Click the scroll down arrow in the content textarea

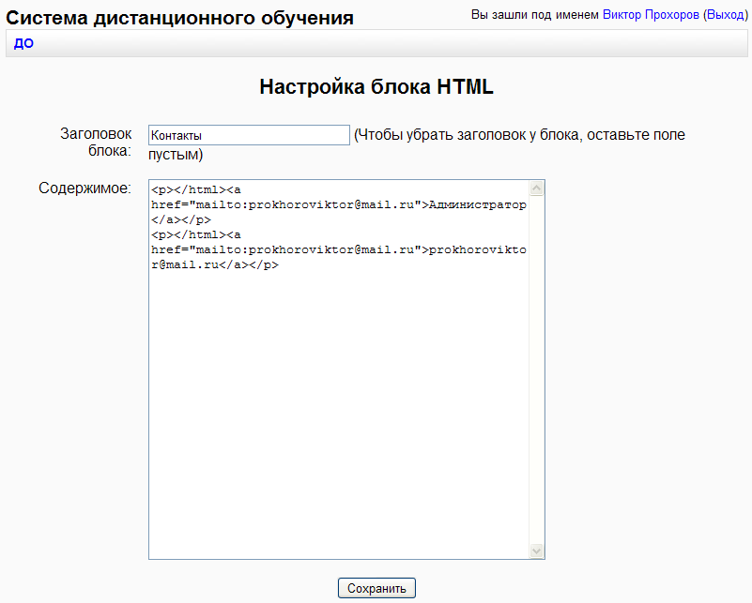[537, 551]
